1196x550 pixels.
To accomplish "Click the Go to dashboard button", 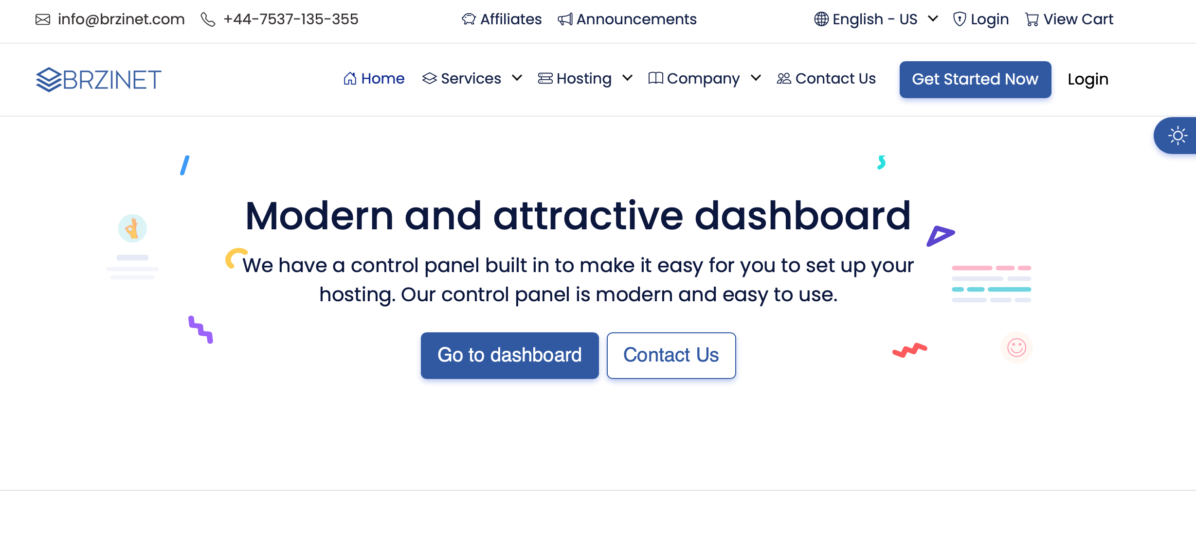I will (x=509, y=355).
